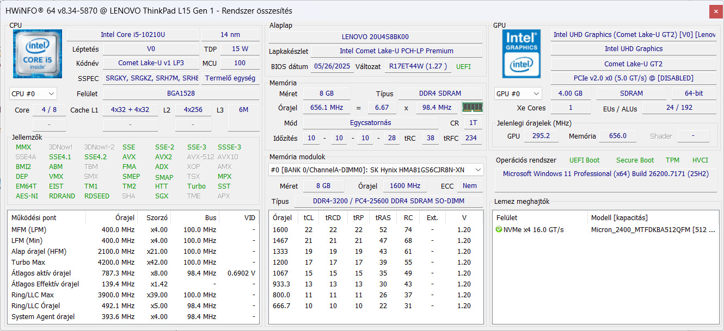Click the Termelő egység field
The height and width of the screenshot is (331, 724).
pos(230,78)
